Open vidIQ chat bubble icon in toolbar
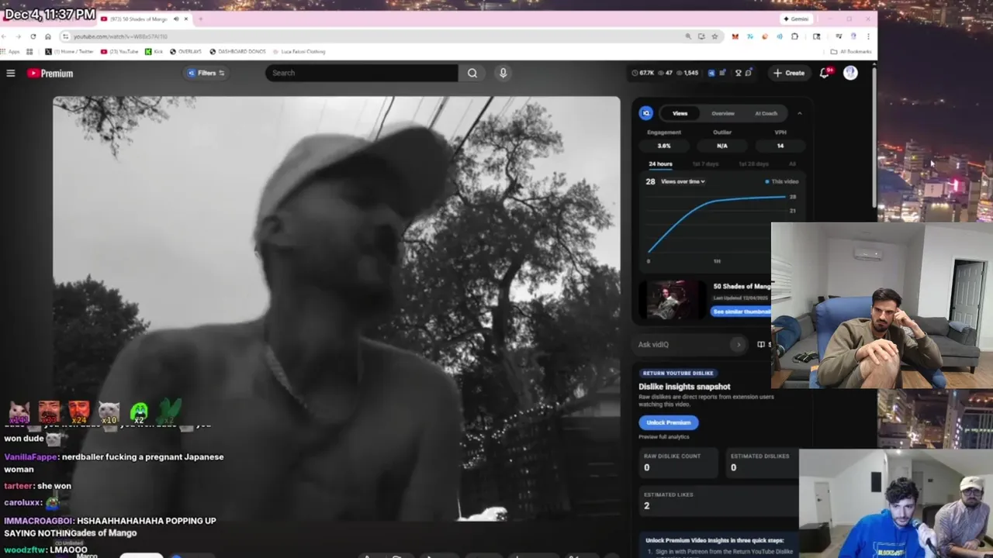993x558 pixels. (x=749, y=73)
